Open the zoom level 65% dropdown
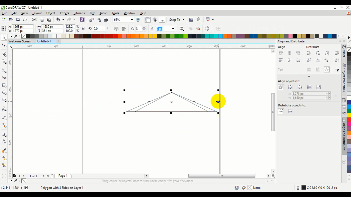 point(132,20)
